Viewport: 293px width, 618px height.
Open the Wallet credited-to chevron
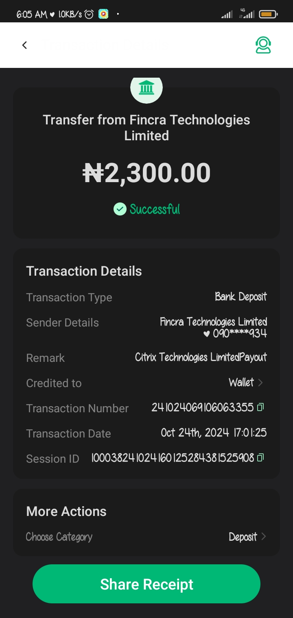pos(261,383)
